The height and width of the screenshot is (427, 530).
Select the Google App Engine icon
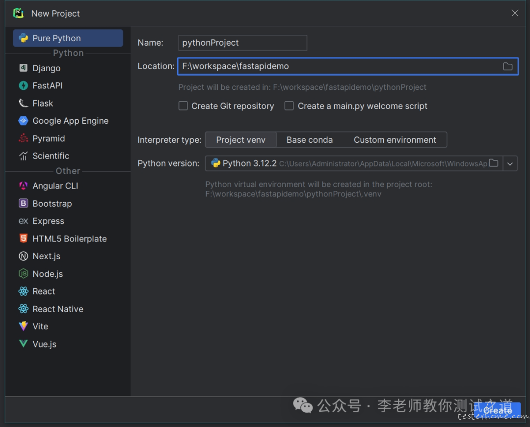click(x=24, y=121)
